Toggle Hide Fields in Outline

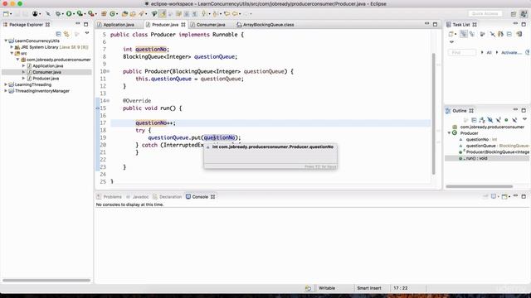(x=490, y=120)
